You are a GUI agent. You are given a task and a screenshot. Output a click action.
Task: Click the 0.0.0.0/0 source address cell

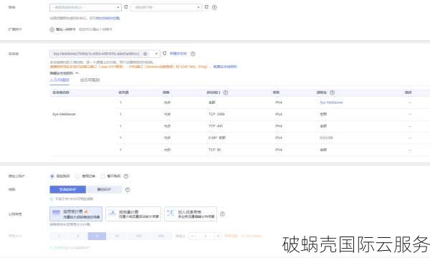(326, 138)
